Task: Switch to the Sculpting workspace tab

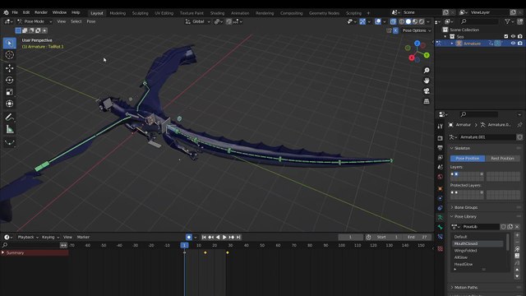Action: [x=141, y=13]
